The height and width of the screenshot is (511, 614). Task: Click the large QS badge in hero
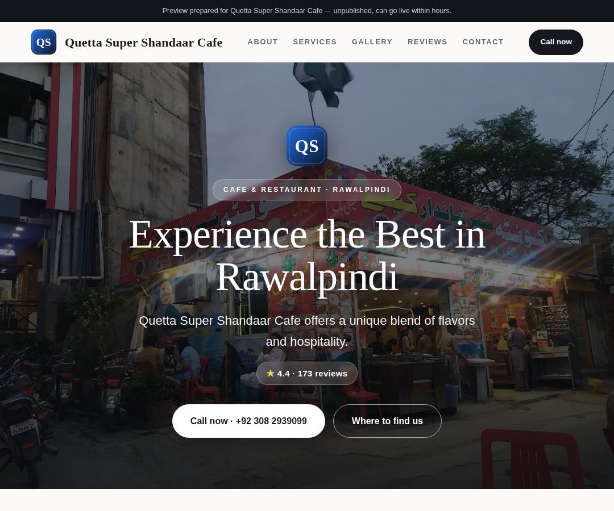[x=306, y=146]
